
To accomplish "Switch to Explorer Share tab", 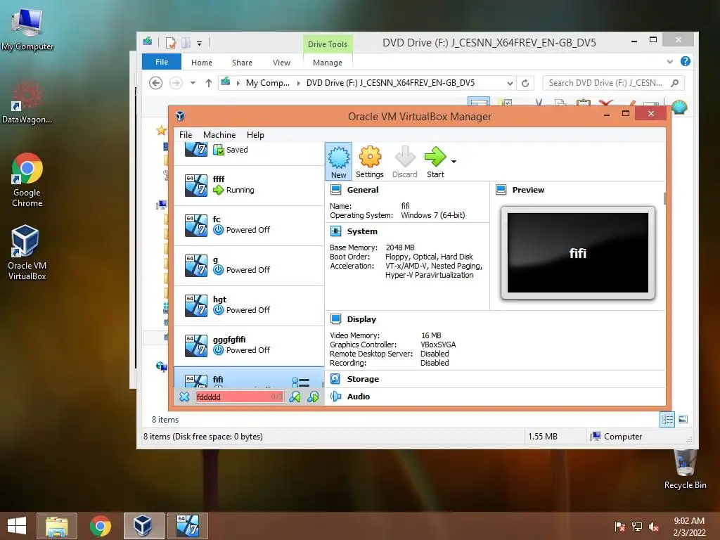I will (242, 63).
